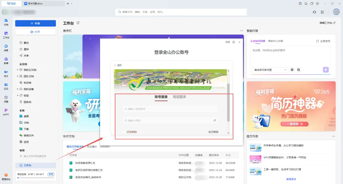This screenshot has width=343, height=184.
Task: Open the settings sliders icon in header
Action: tap(322, 12)
